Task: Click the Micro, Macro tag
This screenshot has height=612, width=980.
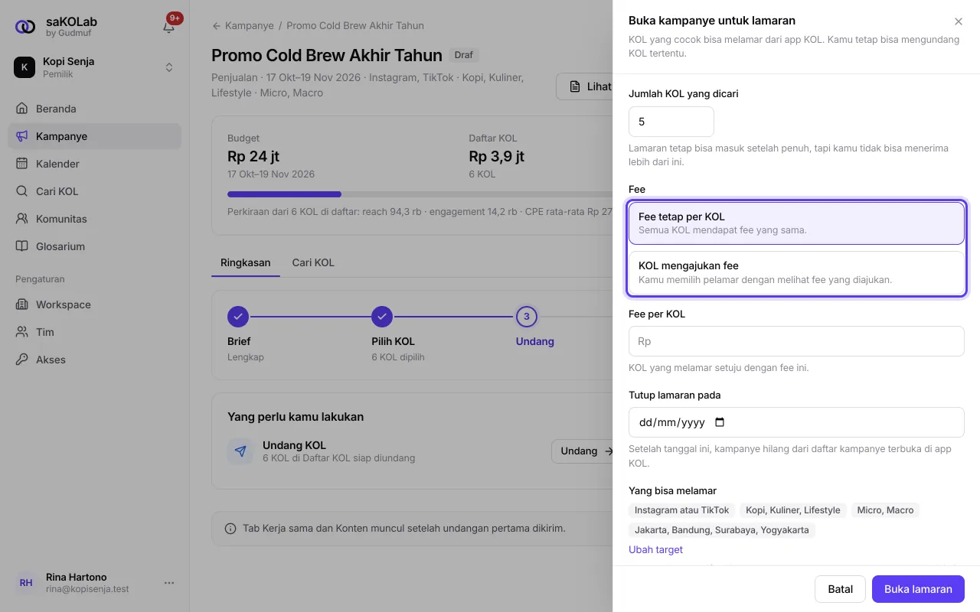Action: (x=885, y=510)
